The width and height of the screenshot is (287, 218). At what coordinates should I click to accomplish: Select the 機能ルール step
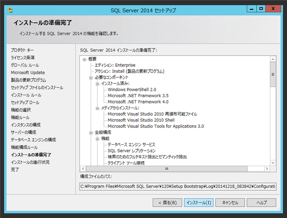(x=20, y=117)
